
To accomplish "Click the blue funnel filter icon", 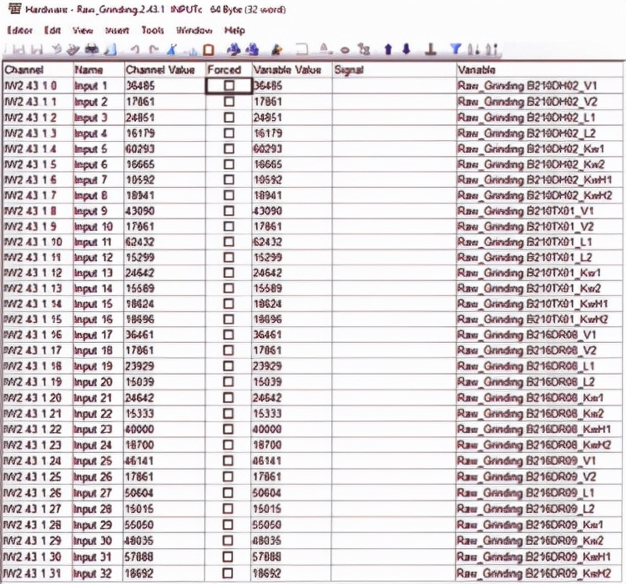I will 456,49.
